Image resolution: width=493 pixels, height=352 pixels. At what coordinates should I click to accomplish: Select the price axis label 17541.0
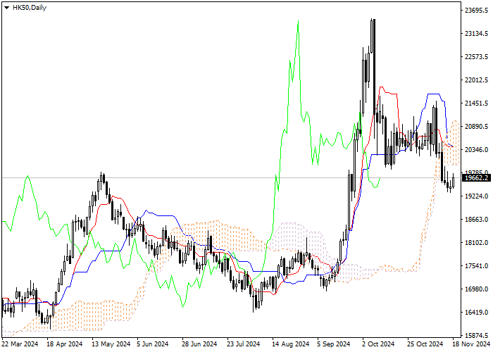(x=476, y=266)
